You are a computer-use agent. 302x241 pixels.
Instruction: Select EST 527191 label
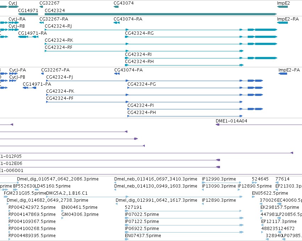[133, 207]
